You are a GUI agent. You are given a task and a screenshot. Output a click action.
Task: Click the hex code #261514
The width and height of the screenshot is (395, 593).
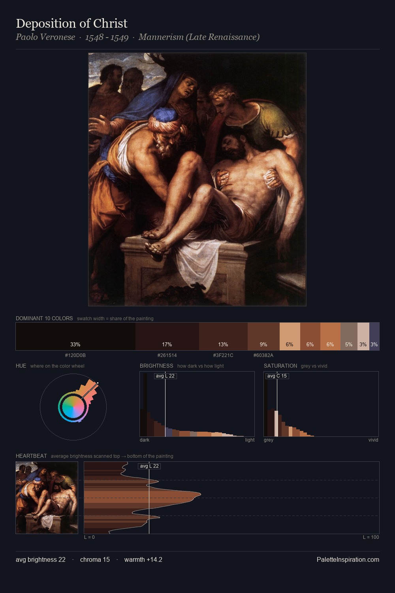(167, 355)
